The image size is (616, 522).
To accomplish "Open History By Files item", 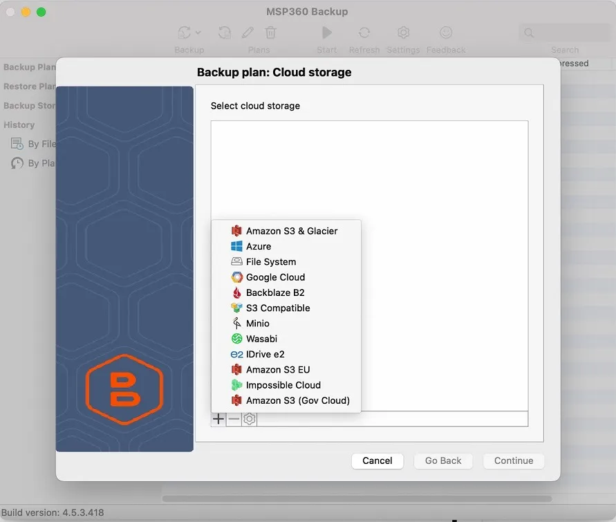I will [x=33, y=144].
